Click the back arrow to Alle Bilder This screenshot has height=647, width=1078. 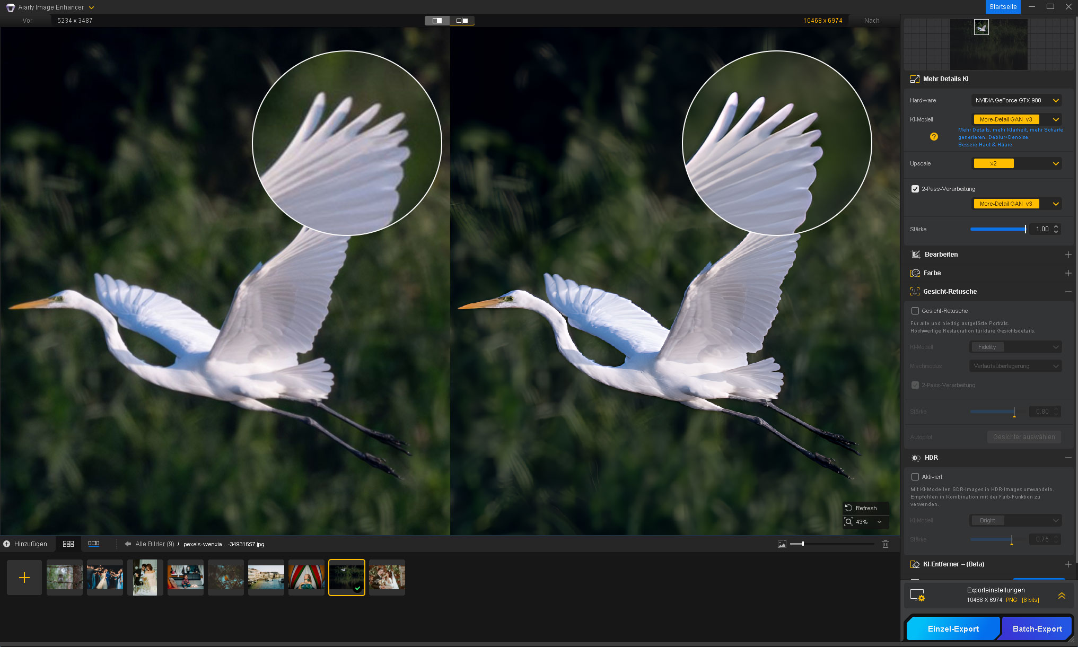click(128, 544)
